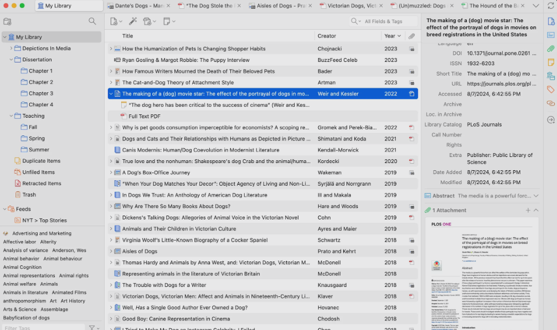Jump to Tags icon in sidenav
This screenshot has width=557, height=330.
coord(550,90)
